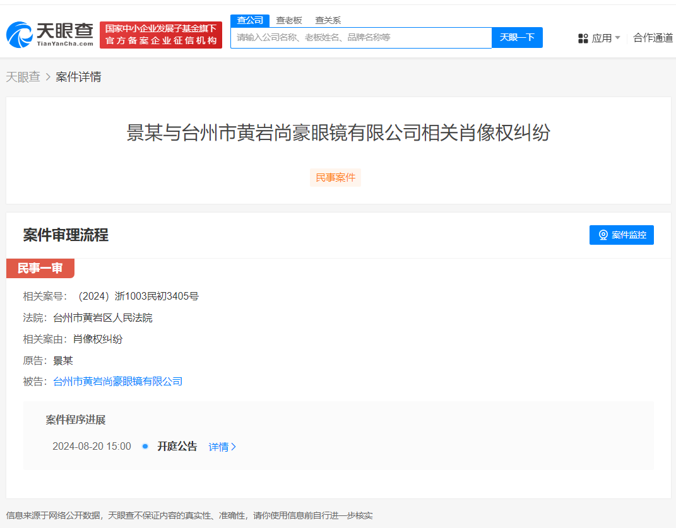Screen dimensions: 676x528
Task: Switch to the 查老板 tab
Action: coord(288,20)
